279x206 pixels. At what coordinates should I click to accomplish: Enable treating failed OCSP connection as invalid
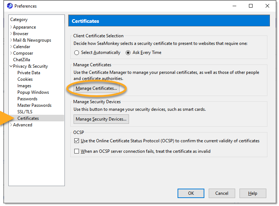(x=76, y=151)
